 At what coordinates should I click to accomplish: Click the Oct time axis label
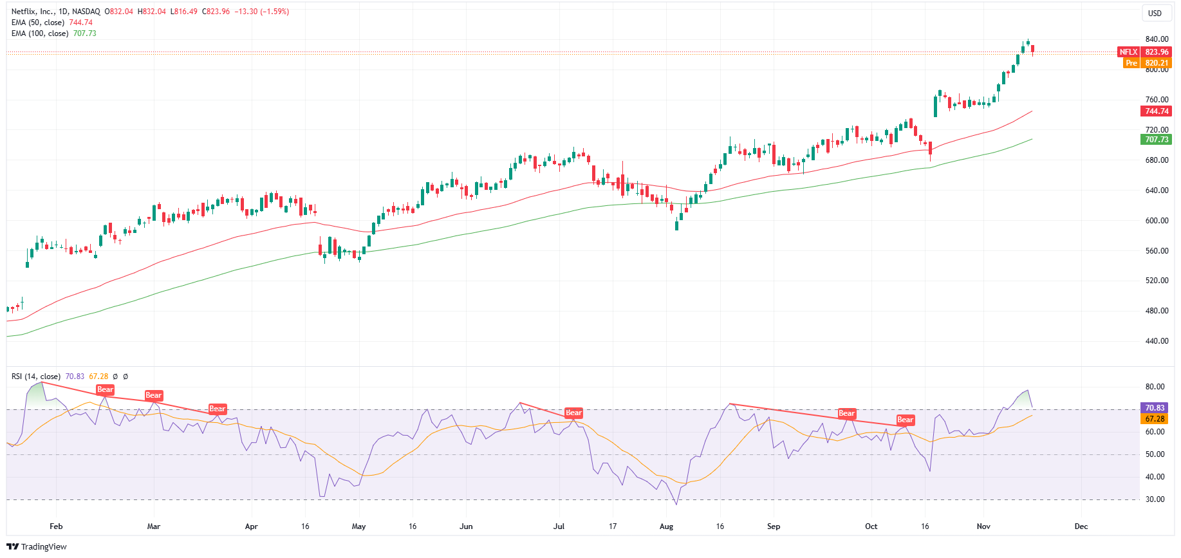click(x=871, y=526)
